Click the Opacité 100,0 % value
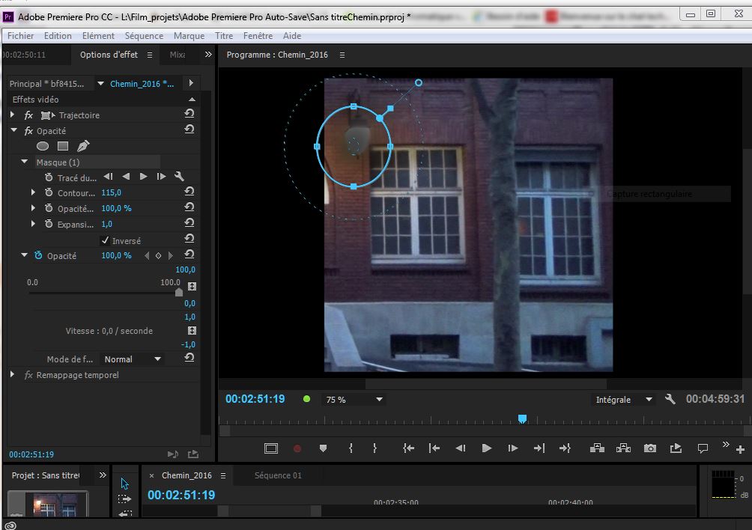The image size is (752, 530). [x=116, y=256]
